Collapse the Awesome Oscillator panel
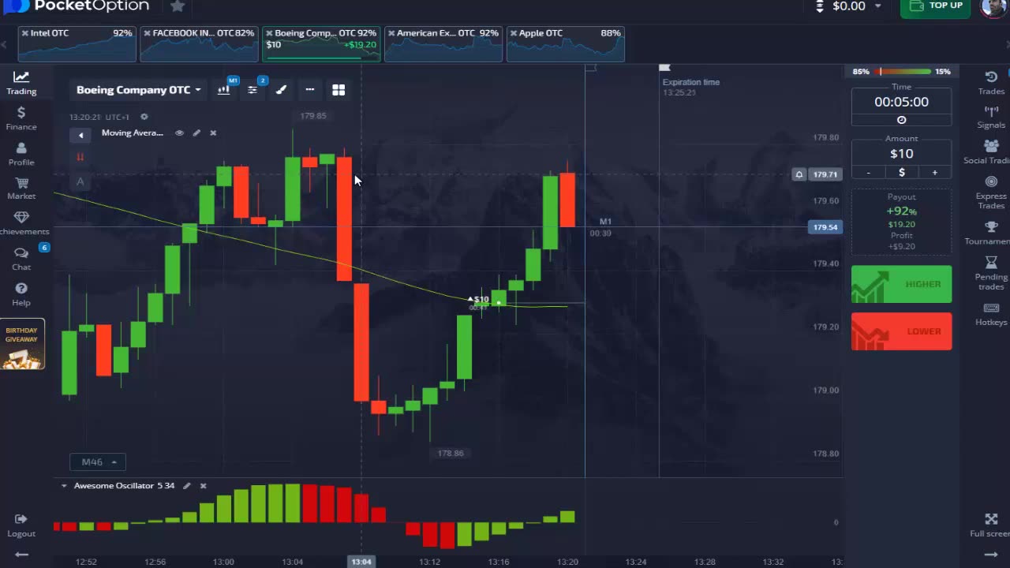Image resolution: width=1010 pixels, height=568 pixels. click(x=64, y=486)
